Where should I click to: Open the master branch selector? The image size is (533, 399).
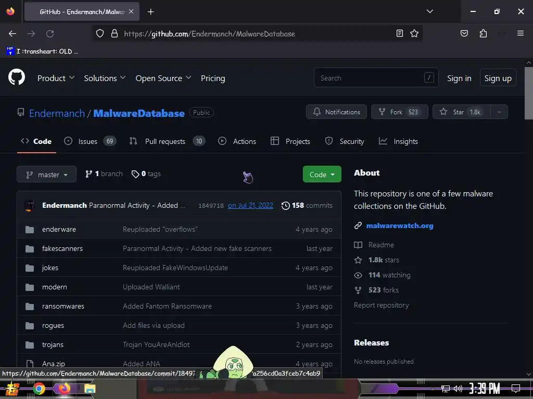[46, 175]
